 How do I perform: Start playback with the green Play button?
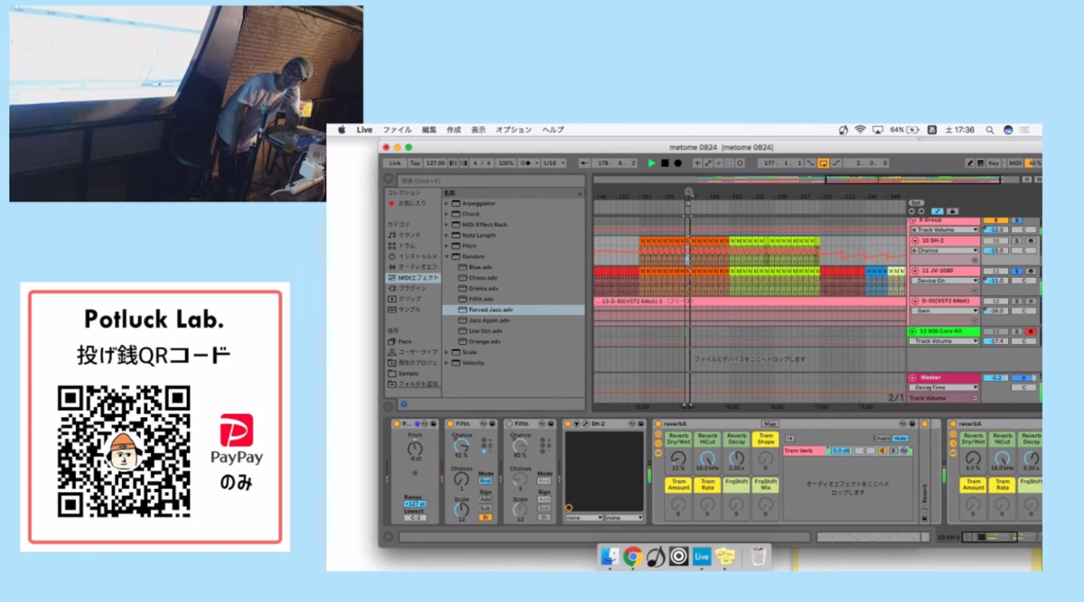click(x=651, y=163)
